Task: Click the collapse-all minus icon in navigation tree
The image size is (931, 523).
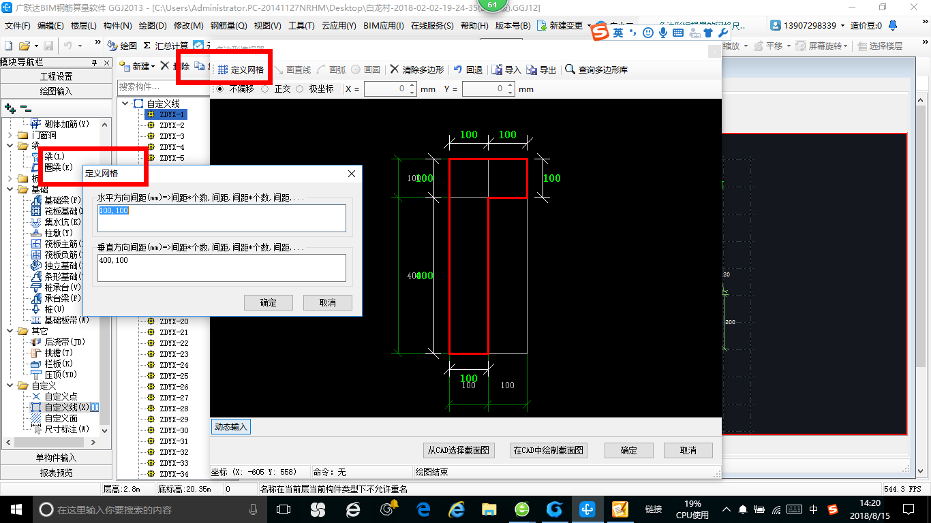Action: coord(25,108)
